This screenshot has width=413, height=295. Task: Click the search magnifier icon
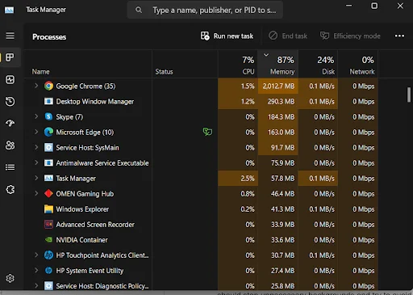click(139, 10)
